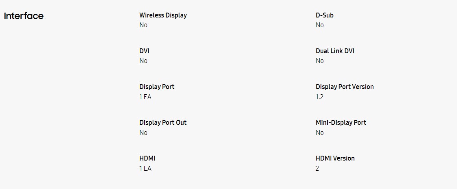Select the DVI spec label

(144, 51)
